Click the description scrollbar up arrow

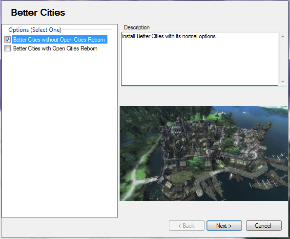[283, 36]
